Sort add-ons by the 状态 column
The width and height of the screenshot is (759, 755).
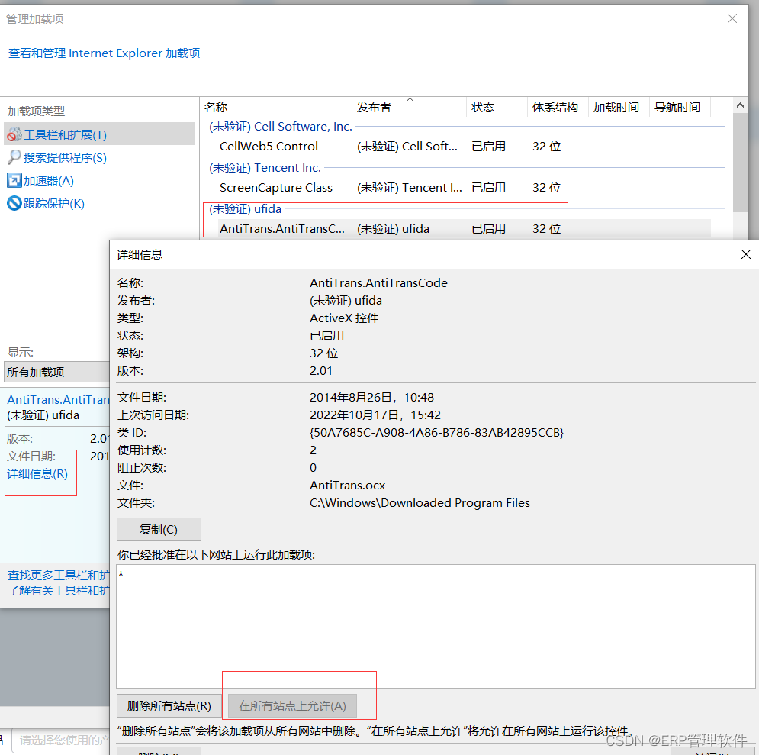[x=484, y=107]
